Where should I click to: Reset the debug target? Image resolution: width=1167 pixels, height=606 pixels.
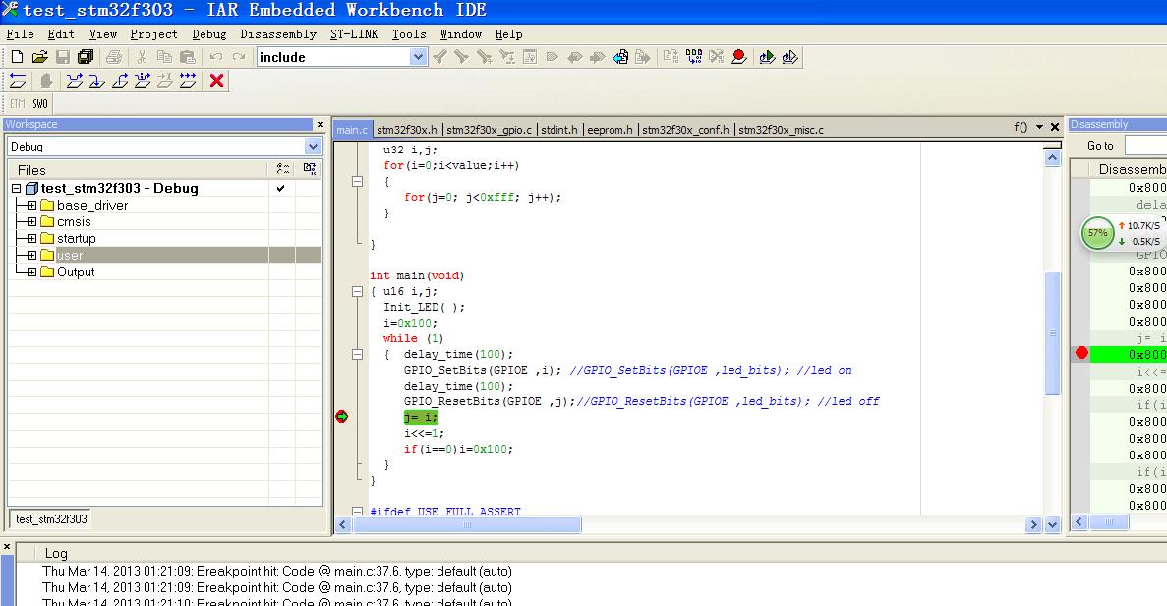[x=18, y=81]
